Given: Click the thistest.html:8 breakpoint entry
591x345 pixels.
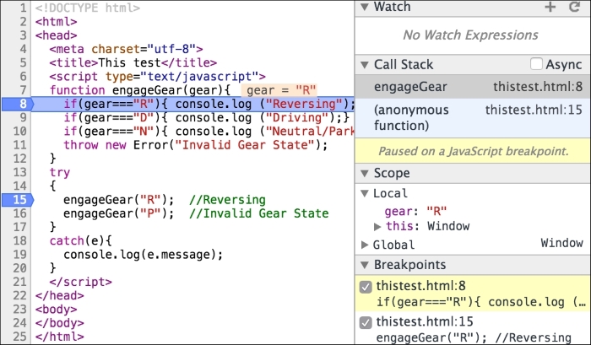Looking at the screenshot, I should [473, 294].
